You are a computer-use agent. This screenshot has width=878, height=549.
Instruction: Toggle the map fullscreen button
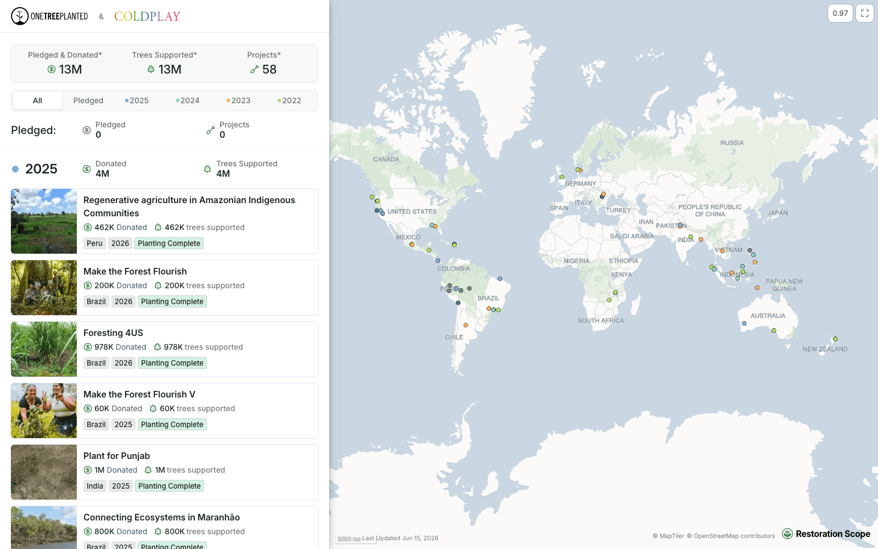pyautogui.click(x=865, y=13)
